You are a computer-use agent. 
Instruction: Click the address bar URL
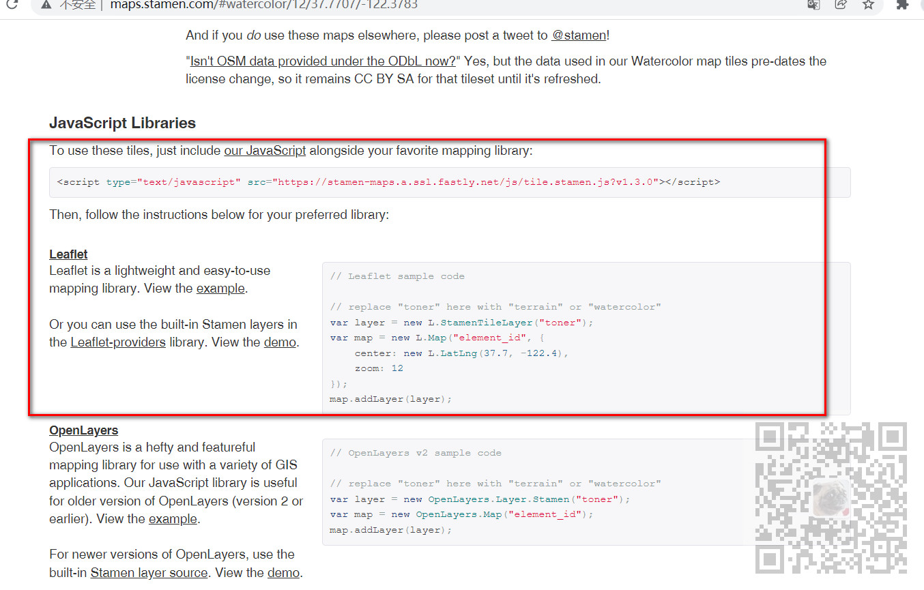pyautogui.click(x=263, y=5)
